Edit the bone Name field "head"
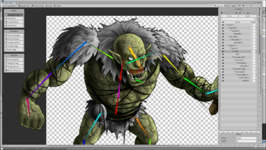This screenshot has width=266, height=150. (x=246, y=138)
